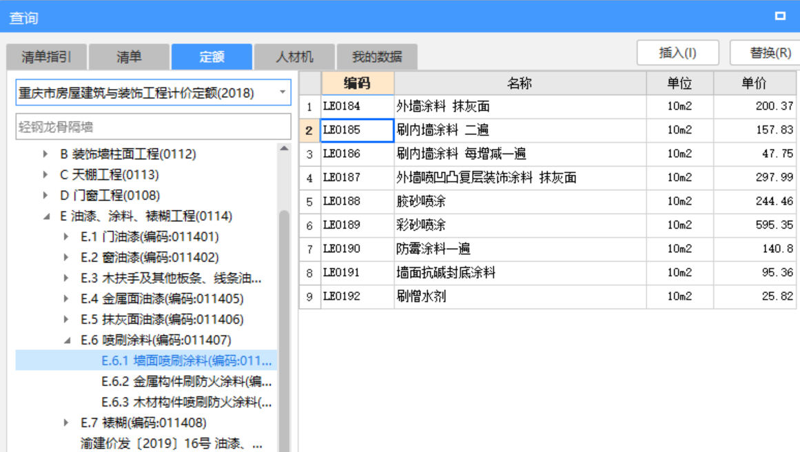
Task: Expand E.2 窗油漆 node
Action: [x=66, y=258]
